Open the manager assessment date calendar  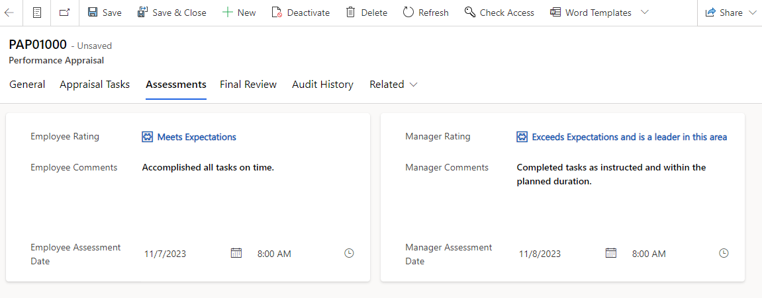(611, 253)
